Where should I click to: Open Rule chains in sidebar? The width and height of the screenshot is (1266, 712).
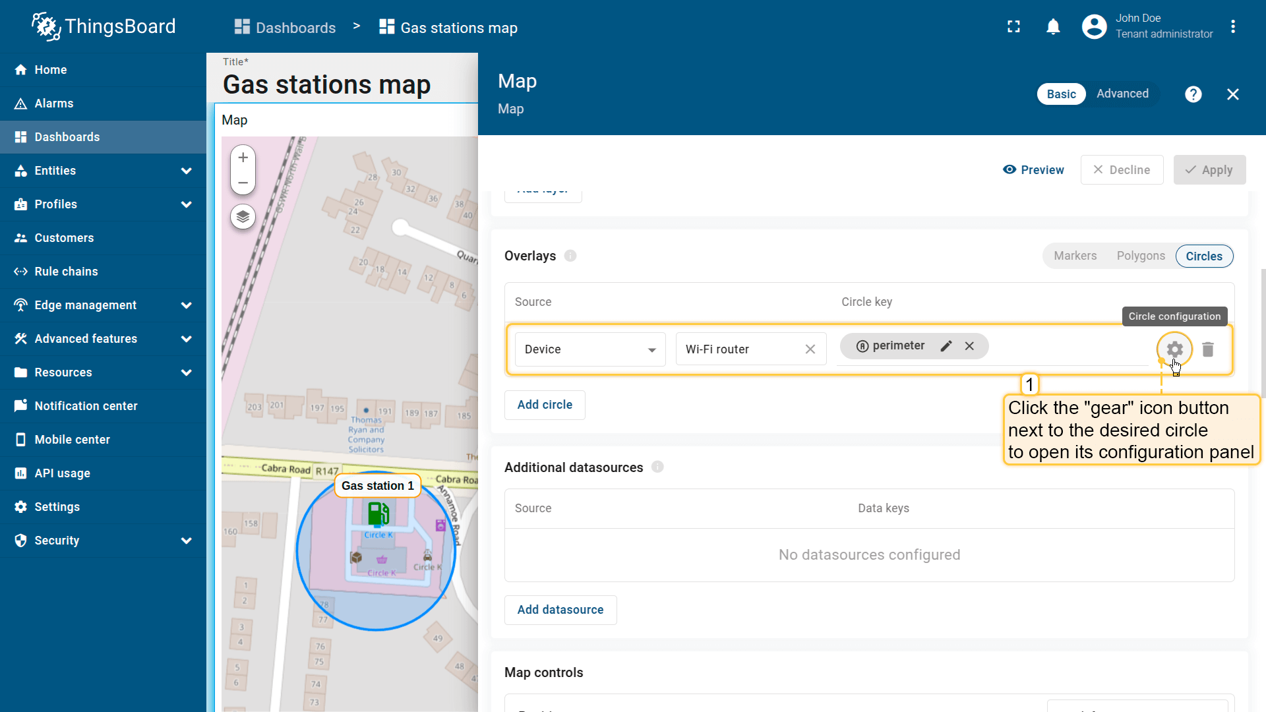coord(66,272)
